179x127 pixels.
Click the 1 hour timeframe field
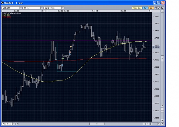32,8
